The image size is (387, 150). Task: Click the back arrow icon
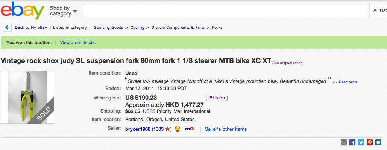[x=7, y=27]
